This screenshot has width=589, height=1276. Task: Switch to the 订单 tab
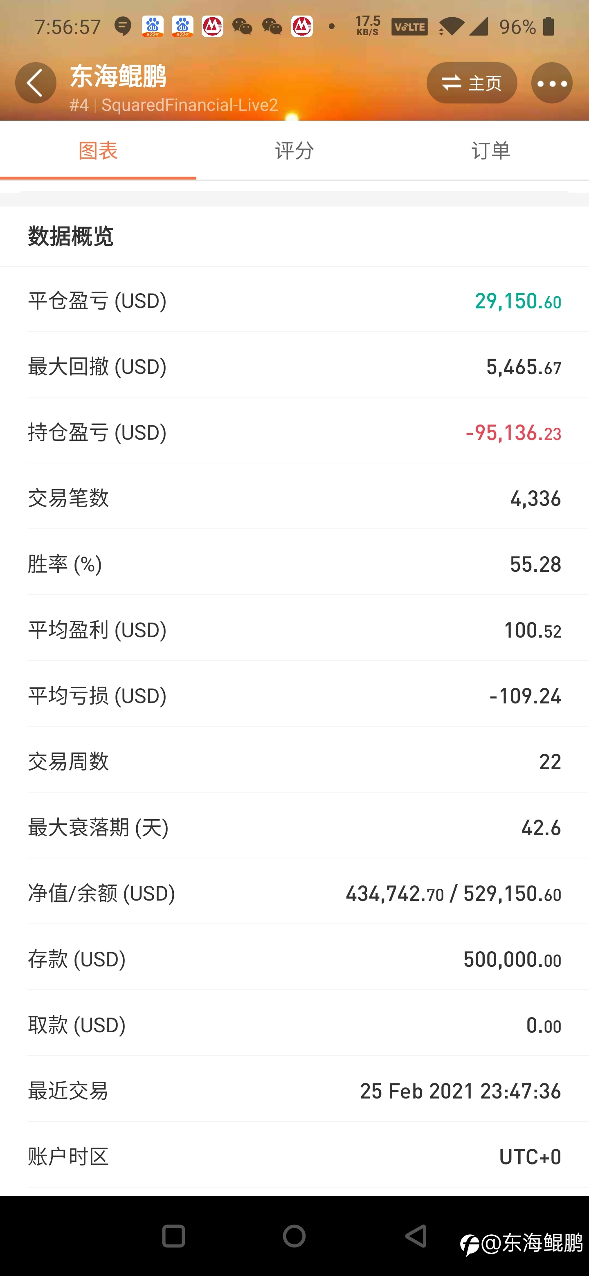[x=490, y=150]
